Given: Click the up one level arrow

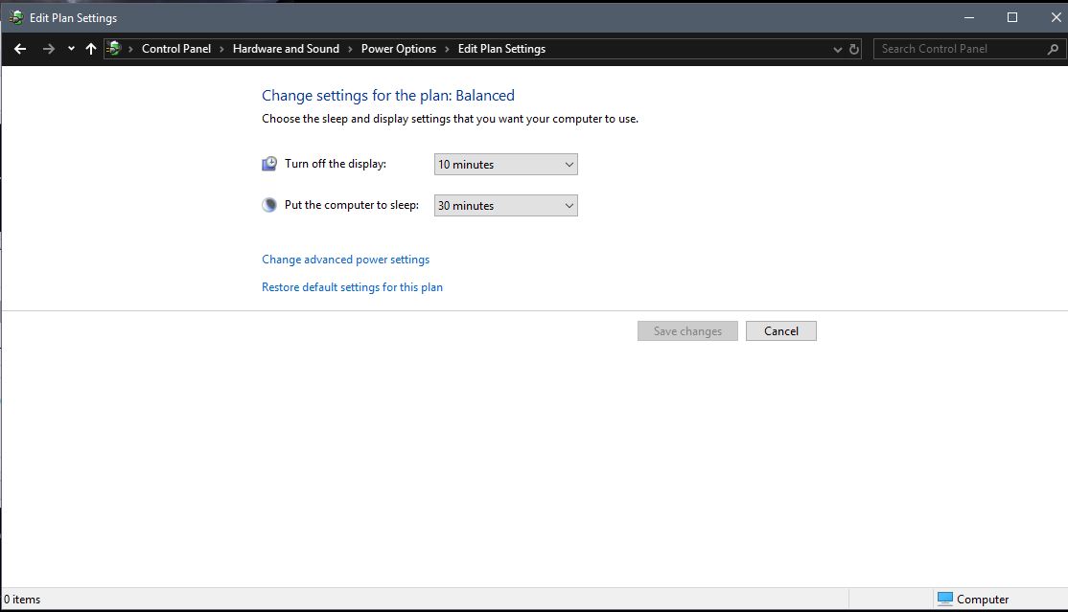Looking at the screenshot, I should pyautogui.click(x=91, y=48).
